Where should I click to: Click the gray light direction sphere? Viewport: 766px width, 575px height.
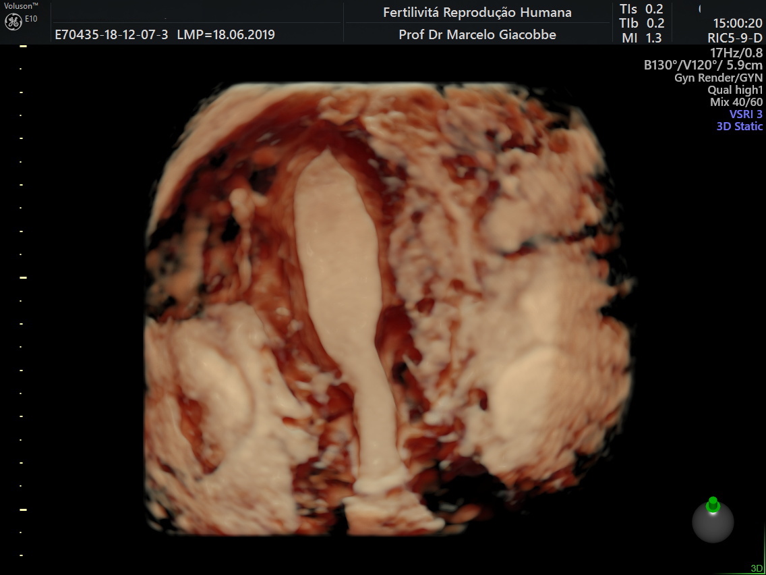[x=713, y=523]
